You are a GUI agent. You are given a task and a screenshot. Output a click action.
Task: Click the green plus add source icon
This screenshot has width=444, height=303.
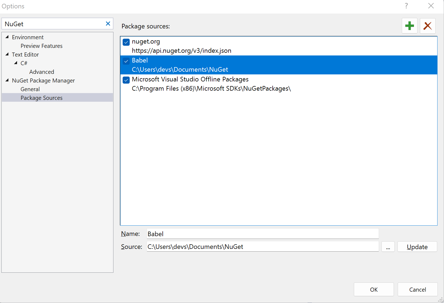(x=409, y=26)
